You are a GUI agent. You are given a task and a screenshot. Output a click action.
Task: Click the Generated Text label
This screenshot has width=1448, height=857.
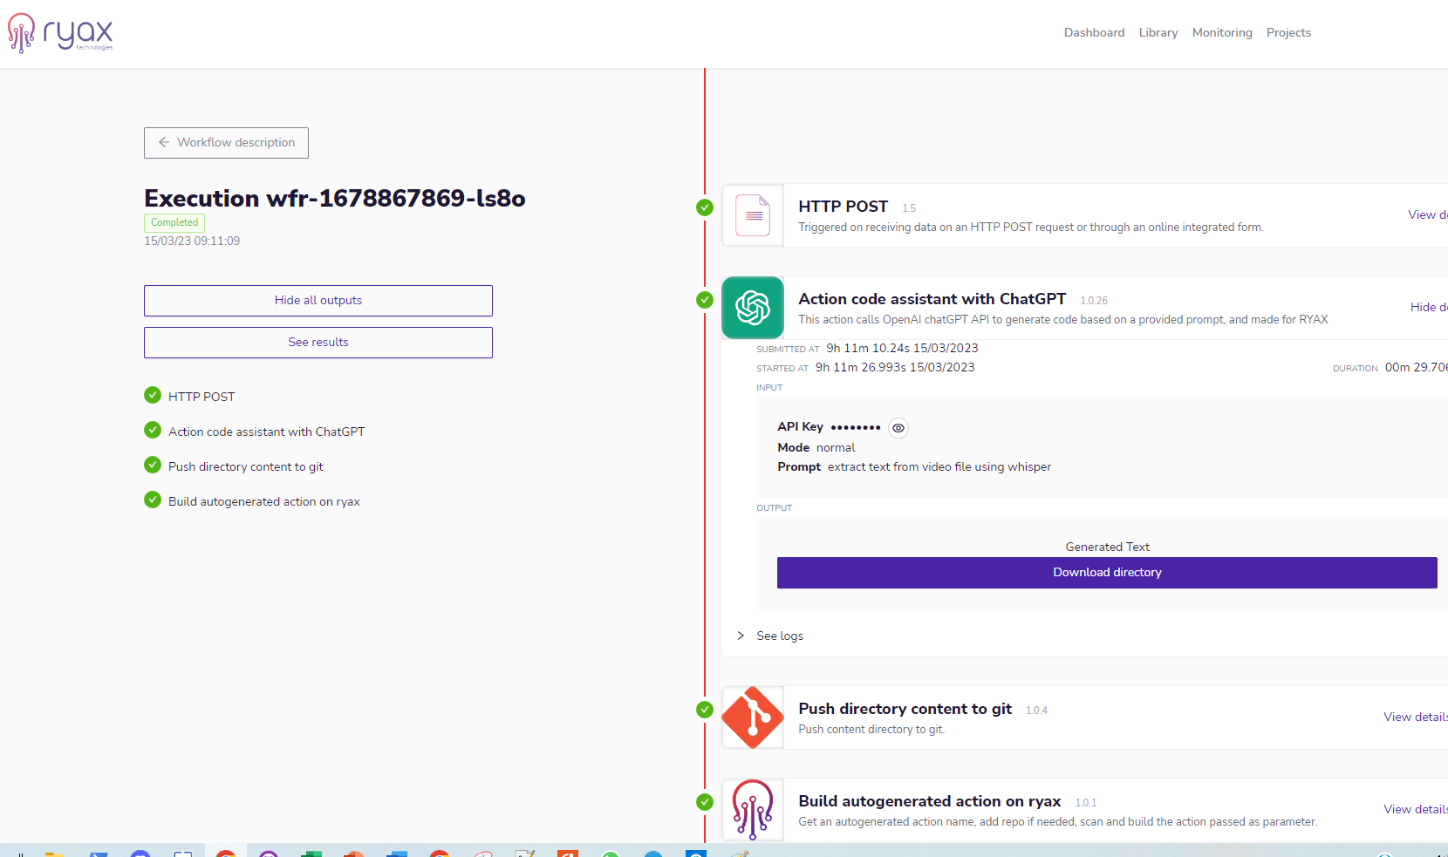tap(1108, 547)
